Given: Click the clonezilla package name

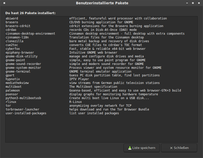Looking at the screenshot, I should pyautogui.click(x=14, y=41).
